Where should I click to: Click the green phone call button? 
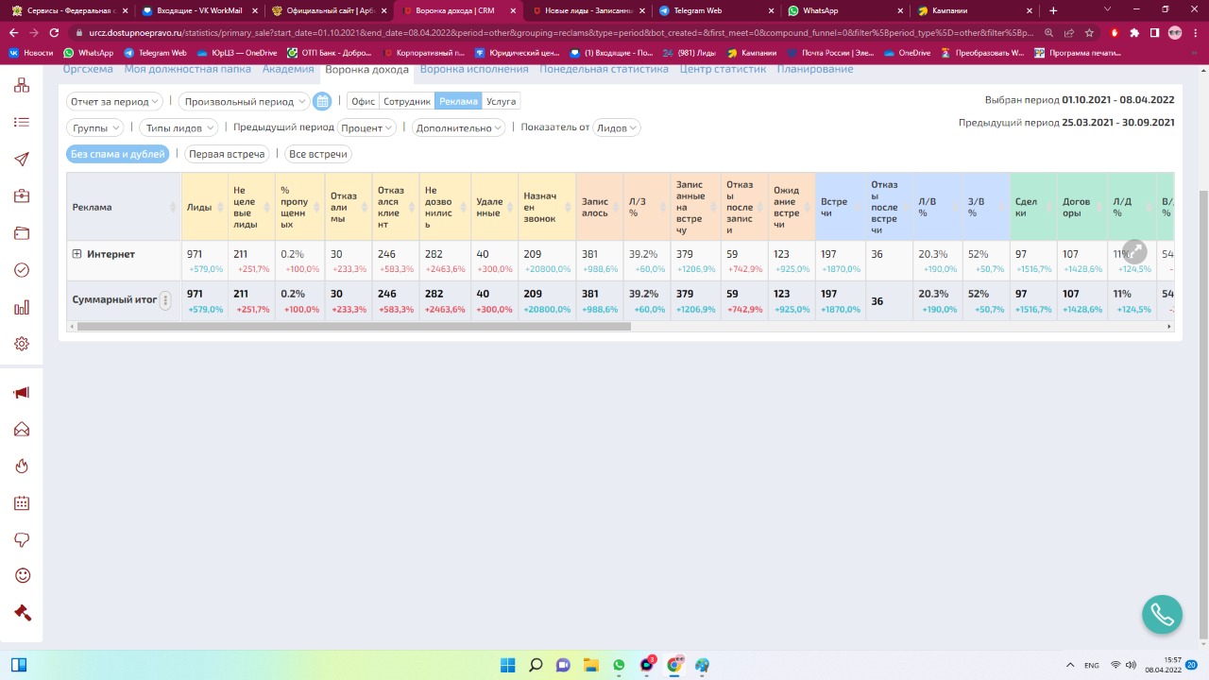click(x=1162, y=615)
